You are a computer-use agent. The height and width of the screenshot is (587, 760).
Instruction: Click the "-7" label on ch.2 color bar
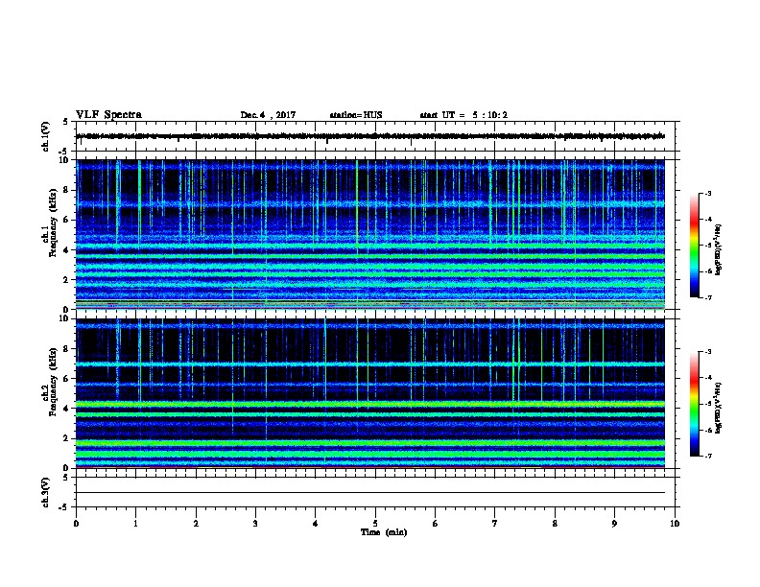(708, 456)
